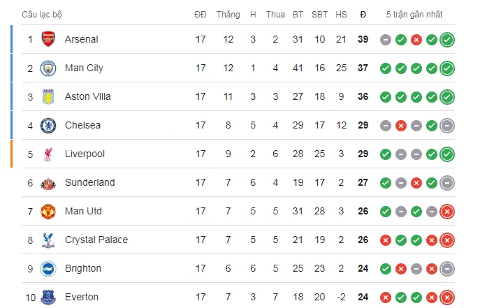Click the Brighton team name

pyautogui.click(x=82, y=268)
